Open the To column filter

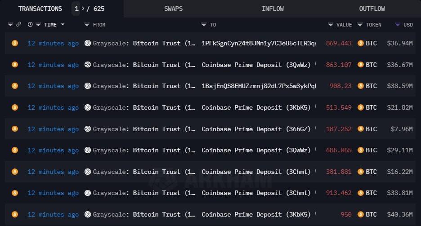click(204, 25)
